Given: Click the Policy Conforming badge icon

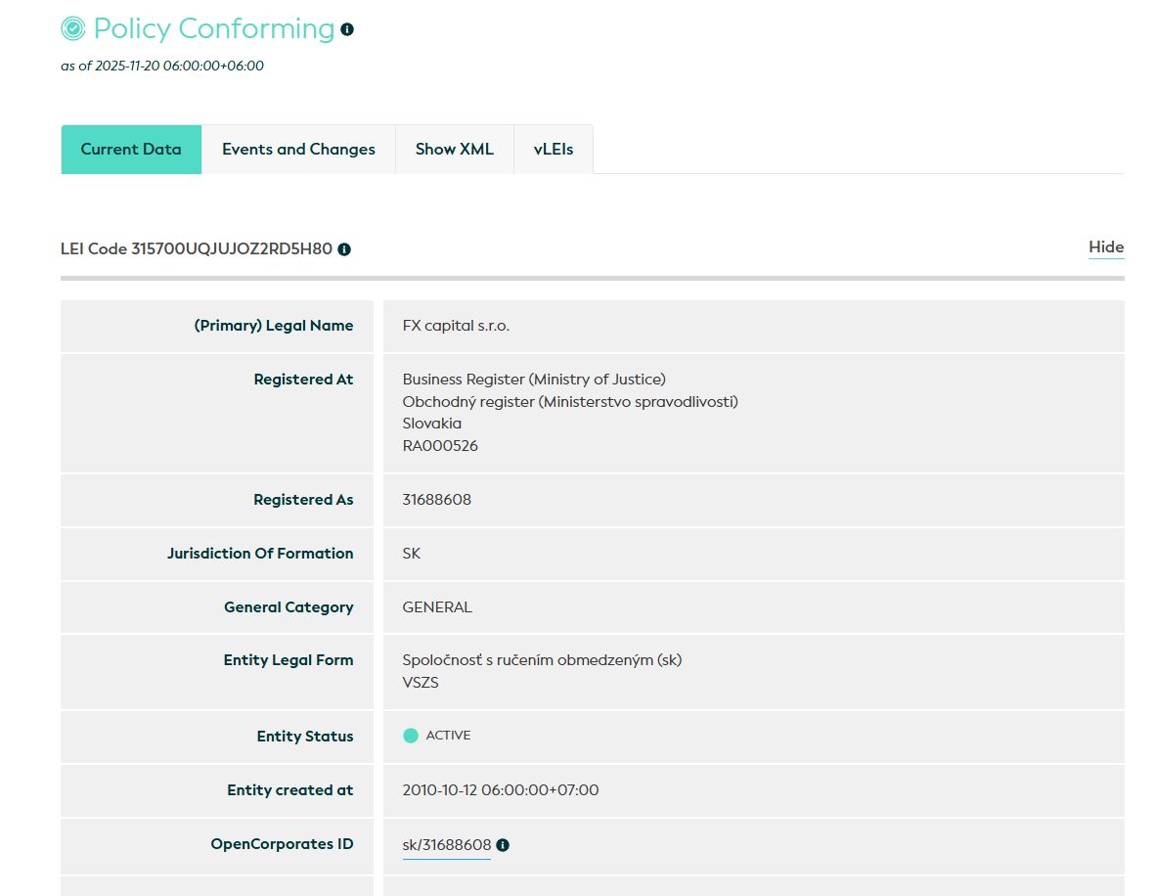Looking at the screenshot, I should coord(73,29).
